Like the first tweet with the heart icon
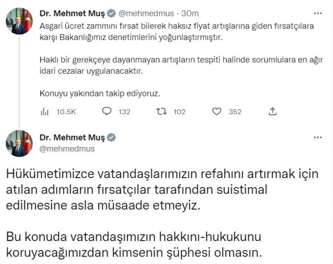This screenshot has height=264, width=333. click(x=217, y=111)
